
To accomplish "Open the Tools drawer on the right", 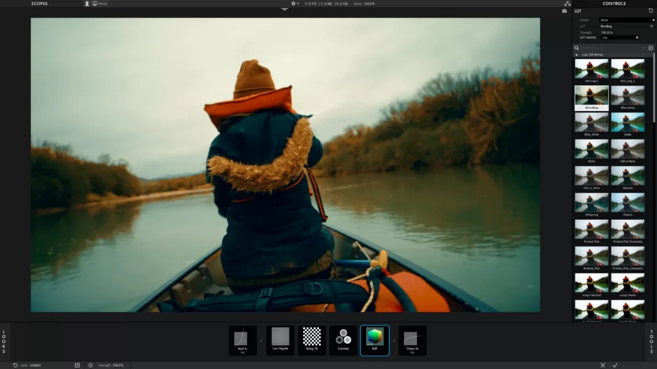I will 652,341.
